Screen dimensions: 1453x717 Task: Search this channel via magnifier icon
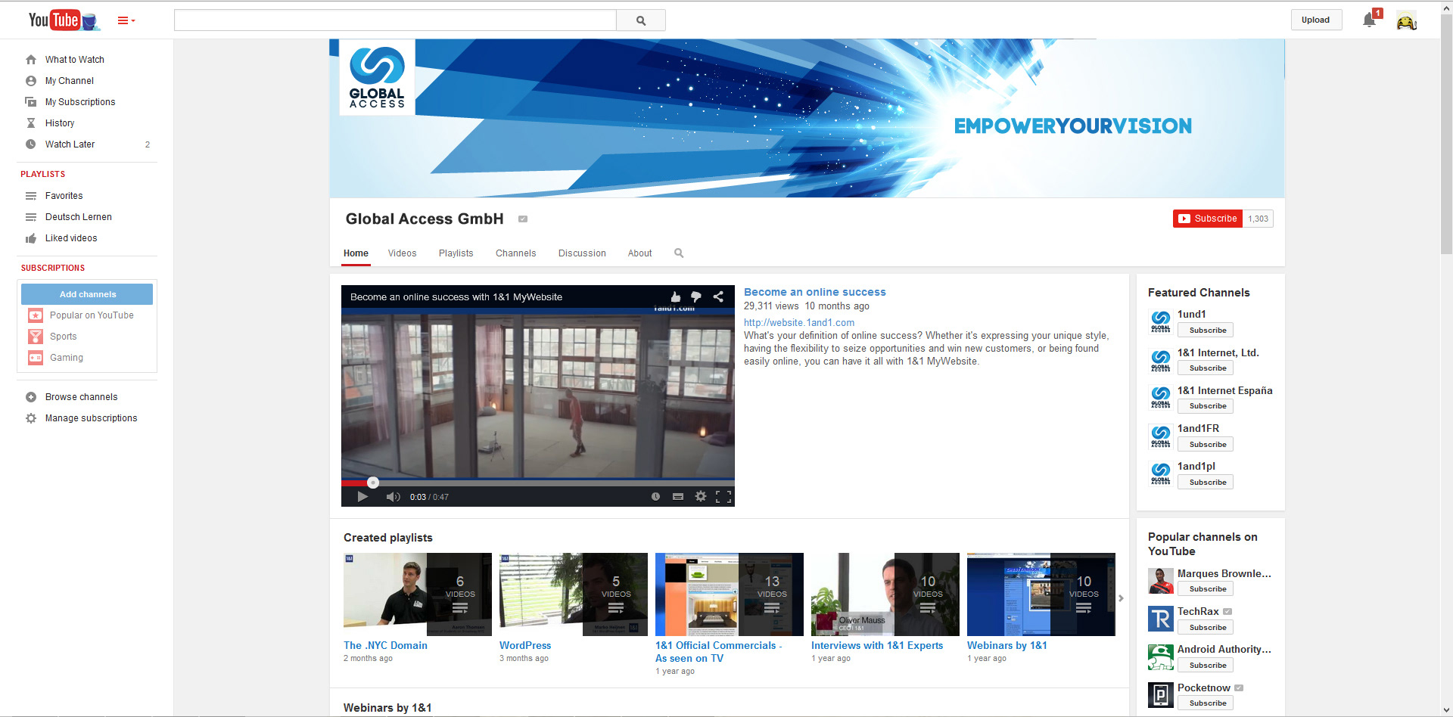[679, 253]
